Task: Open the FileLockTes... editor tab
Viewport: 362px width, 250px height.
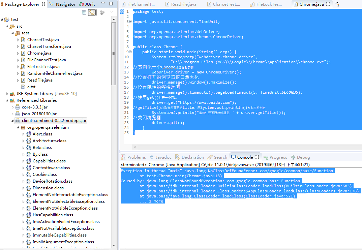Action: click(266, 4)
